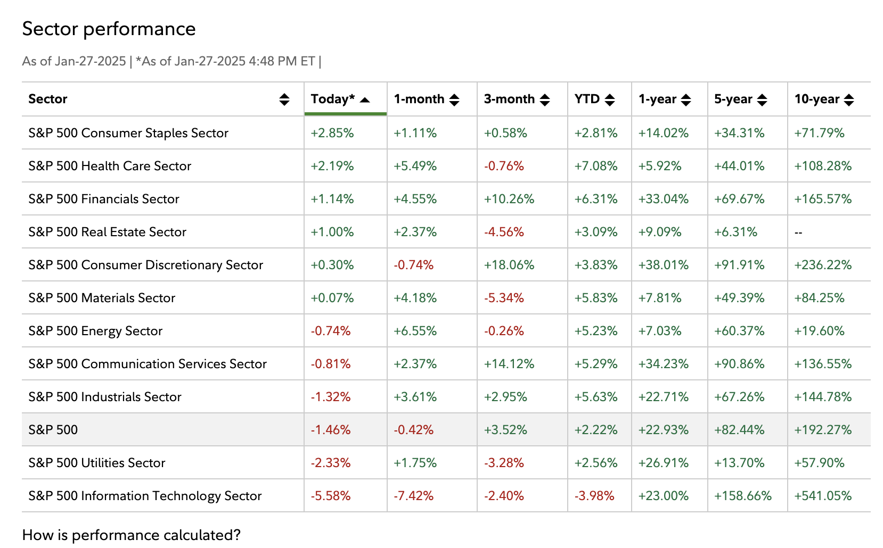
Task: Click the 1-month column header text
Action: (x=419, y=99)
